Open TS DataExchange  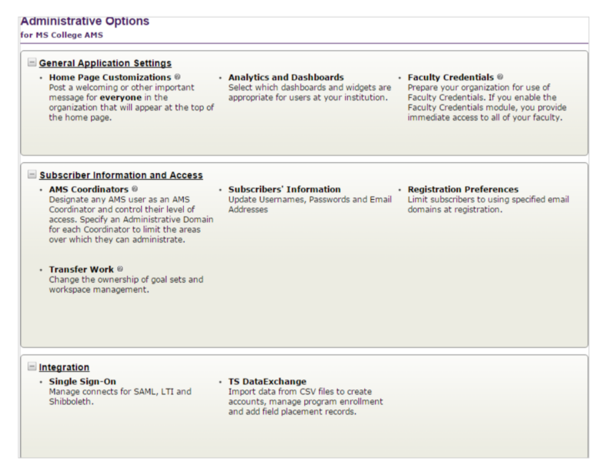tap(267, 381)
